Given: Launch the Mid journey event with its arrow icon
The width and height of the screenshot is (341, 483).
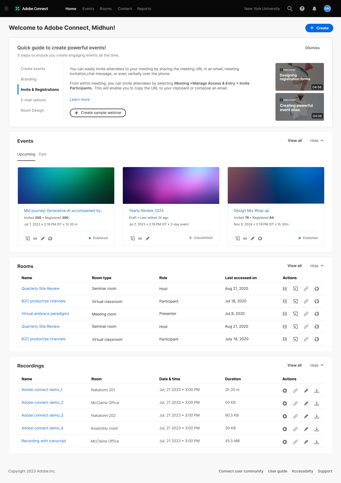Looking at the screenshot, I should 28,239.
